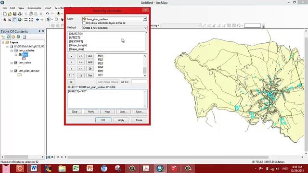Open Add Data dropdown arrow
Viewport: 308px width, 173px height.
(x=62, y=14)
